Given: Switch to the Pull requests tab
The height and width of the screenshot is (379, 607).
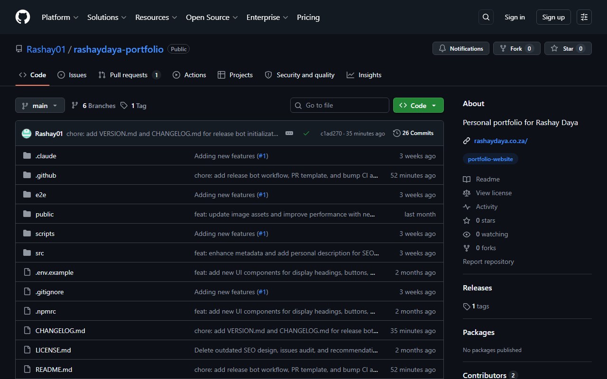Looking at the screenshot, I should point(129,75).
